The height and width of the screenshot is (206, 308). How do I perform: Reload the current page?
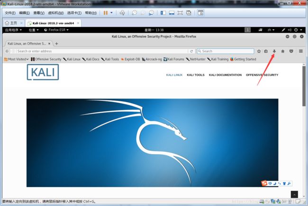(191, 51)
